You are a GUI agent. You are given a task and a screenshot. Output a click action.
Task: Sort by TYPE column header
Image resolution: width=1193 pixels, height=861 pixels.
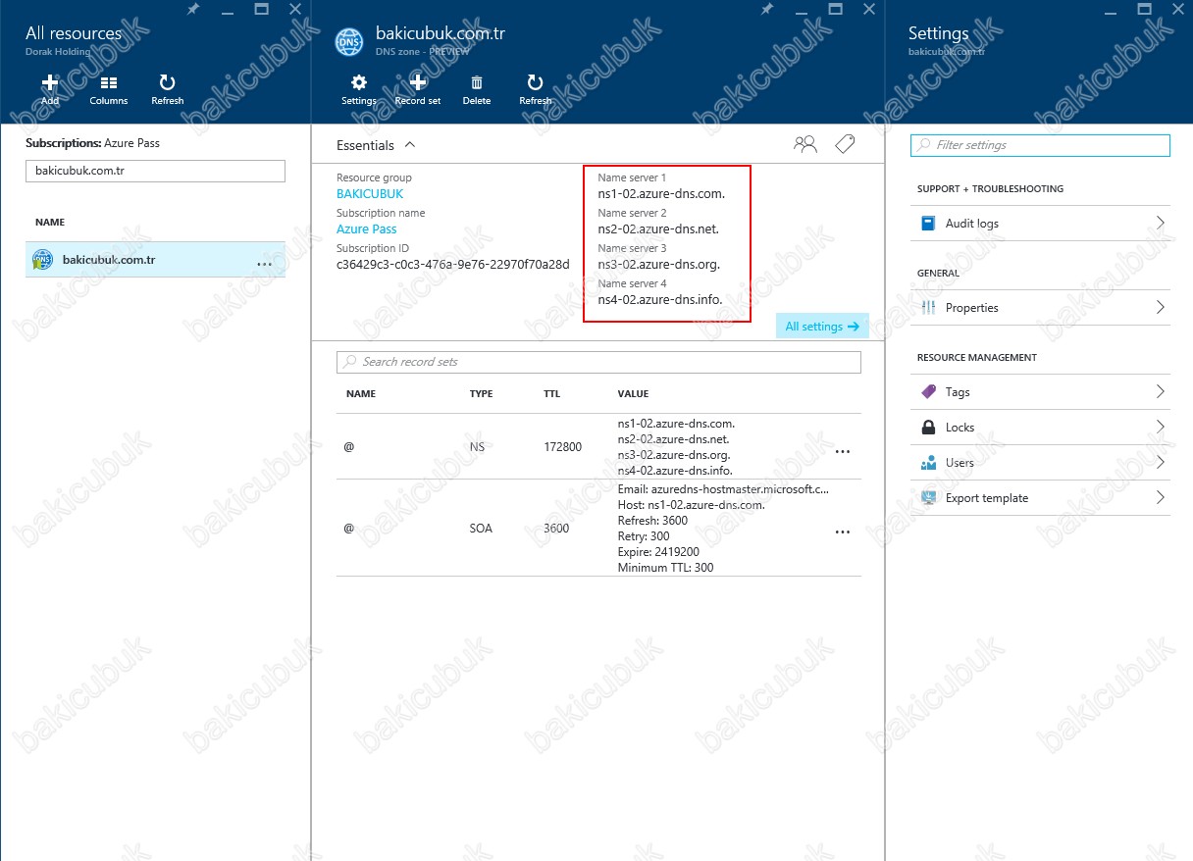481,394
